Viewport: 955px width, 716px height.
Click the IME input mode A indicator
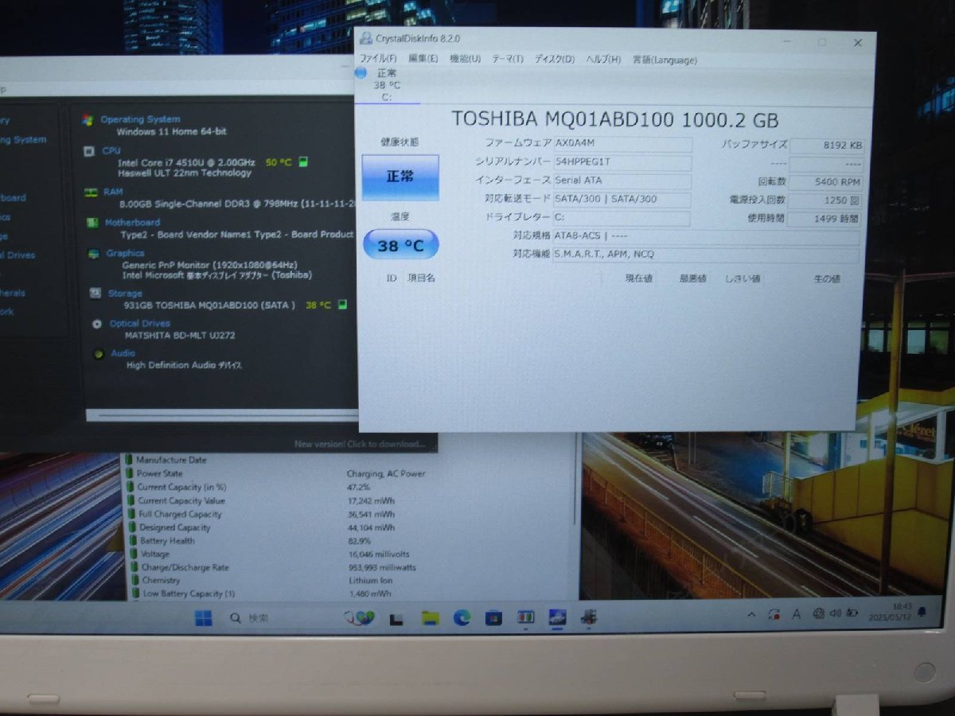(796, 614)
